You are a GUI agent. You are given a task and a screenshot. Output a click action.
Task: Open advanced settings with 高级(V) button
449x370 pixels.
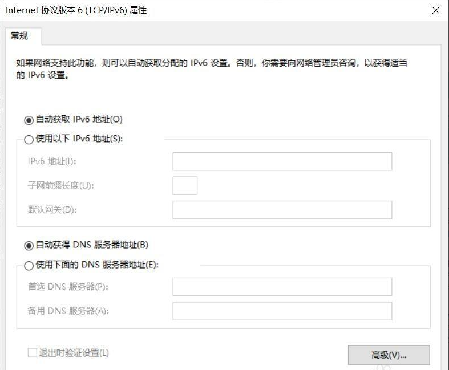(x=389, y=355)
